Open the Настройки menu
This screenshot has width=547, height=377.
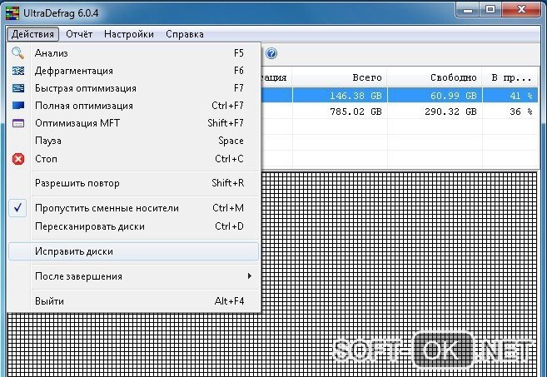tap(129, 34)
